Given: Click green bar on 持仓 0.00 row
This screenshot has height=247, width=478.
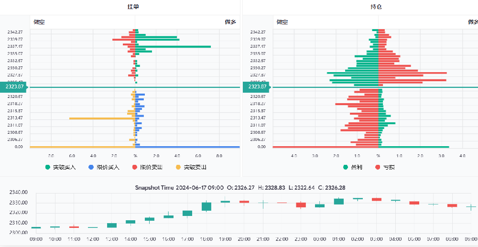Looking at the screenshot, I should 413,147.
